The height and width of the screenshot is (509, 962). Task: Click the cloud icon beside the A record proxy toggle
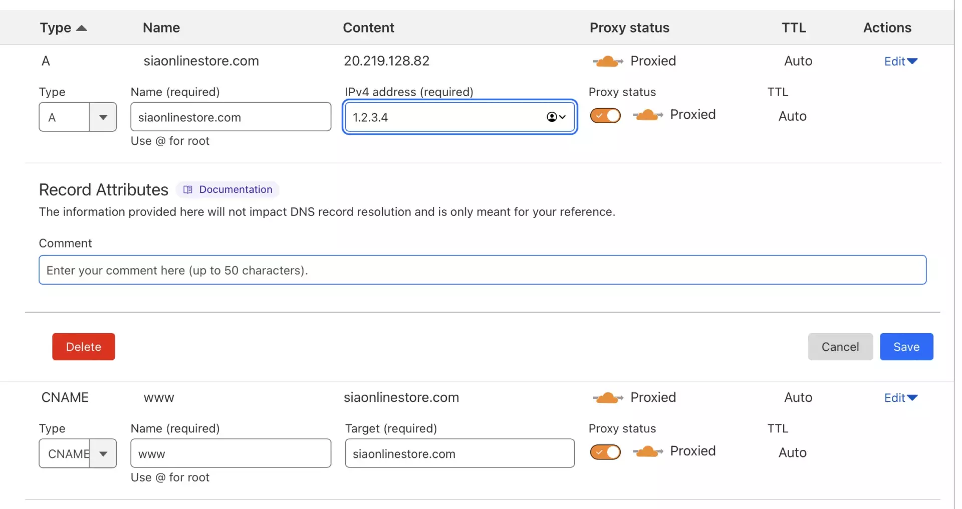[647, 115]
